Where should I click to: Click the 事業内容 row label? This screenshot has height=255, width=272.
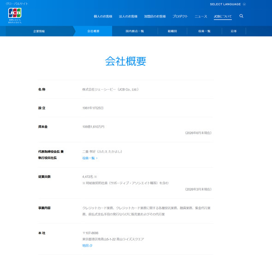pyautogui.click(x=44, y=208)
